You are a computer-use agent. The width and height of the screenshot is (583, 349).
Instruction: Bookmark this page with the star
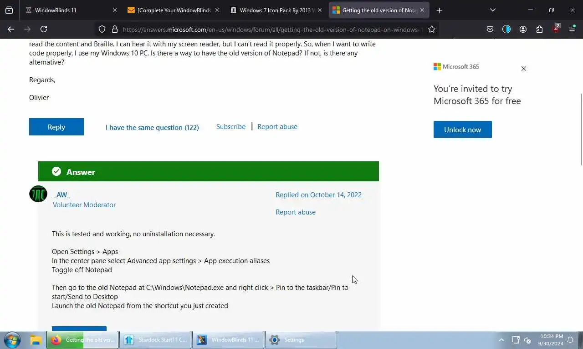(432, 29)
